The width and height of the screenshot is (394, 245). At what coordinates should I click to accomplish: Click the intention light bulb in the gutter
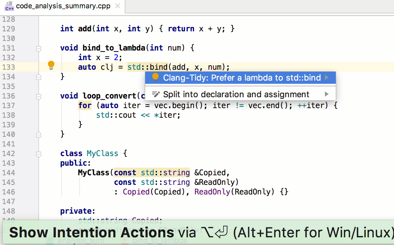(51, 66)
